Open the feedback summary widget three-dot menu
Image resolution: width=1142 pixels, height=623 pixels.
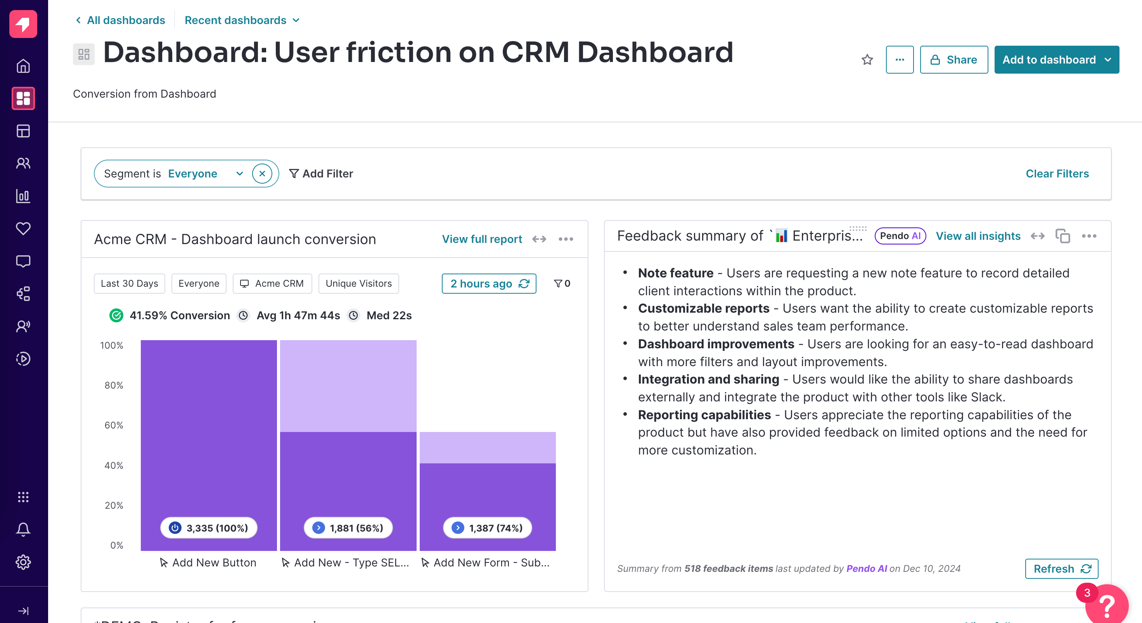coord(1089,236)
